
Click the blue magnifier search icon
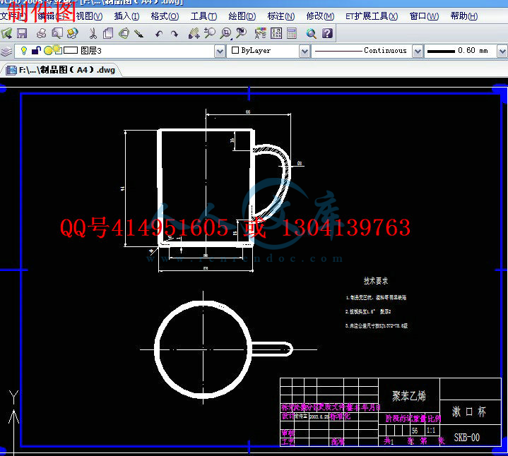click(312, 33)
